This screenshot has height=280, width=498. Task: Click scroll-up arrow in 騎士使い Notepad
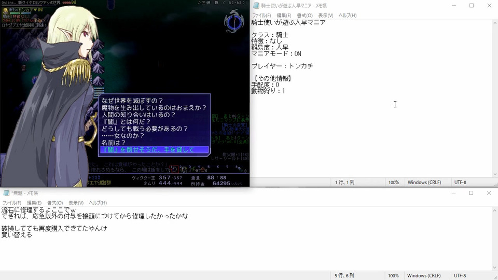click(x=495, y=23)
